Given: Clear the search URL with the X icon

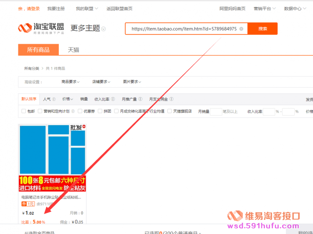Looking at the screenshot, I should point(241,29).
